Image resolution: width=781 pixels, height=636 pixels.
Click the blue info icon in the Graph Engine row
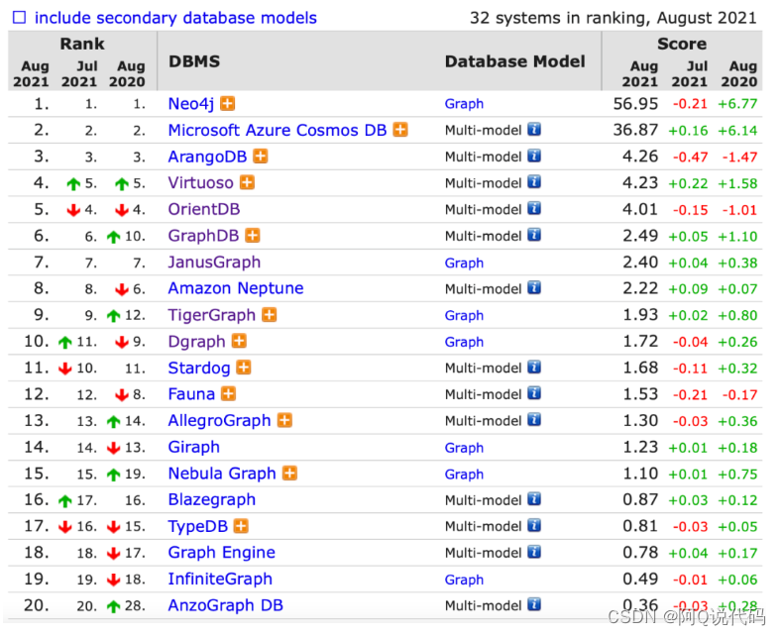click(534, 552)
